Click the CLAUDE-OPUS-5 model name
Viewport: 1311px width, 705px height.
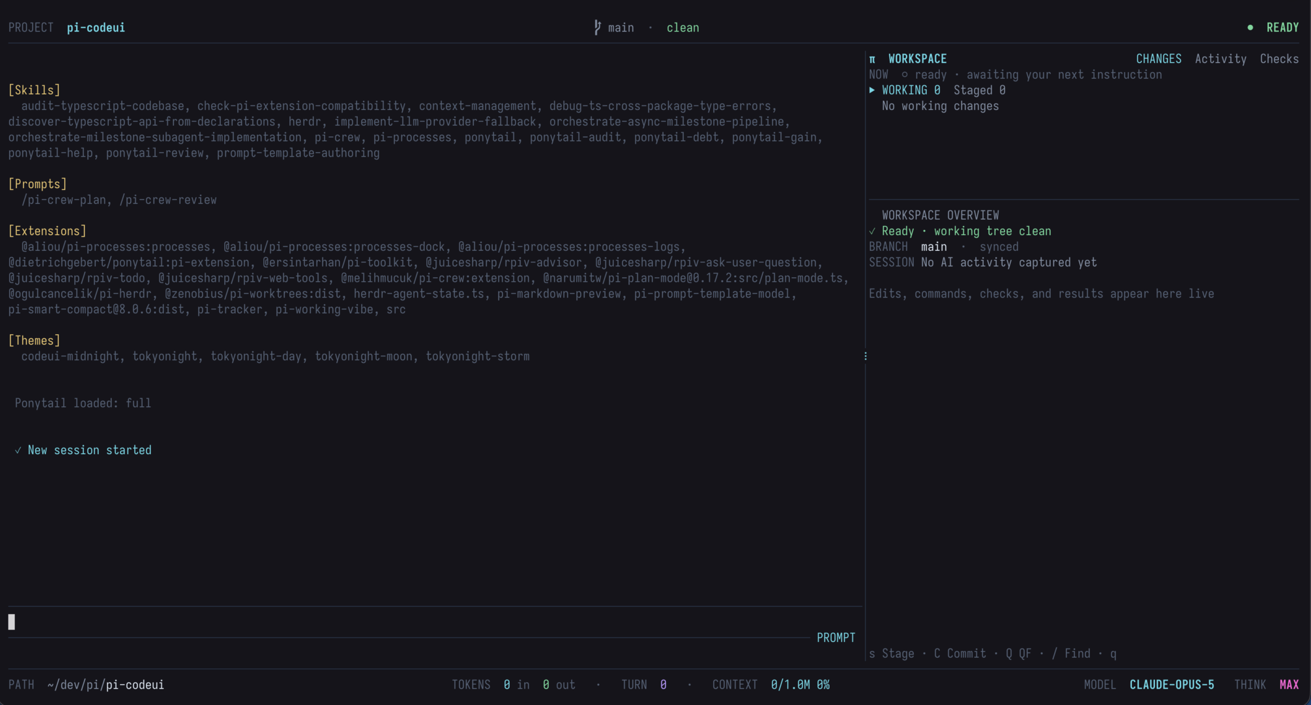[1171, 685]
